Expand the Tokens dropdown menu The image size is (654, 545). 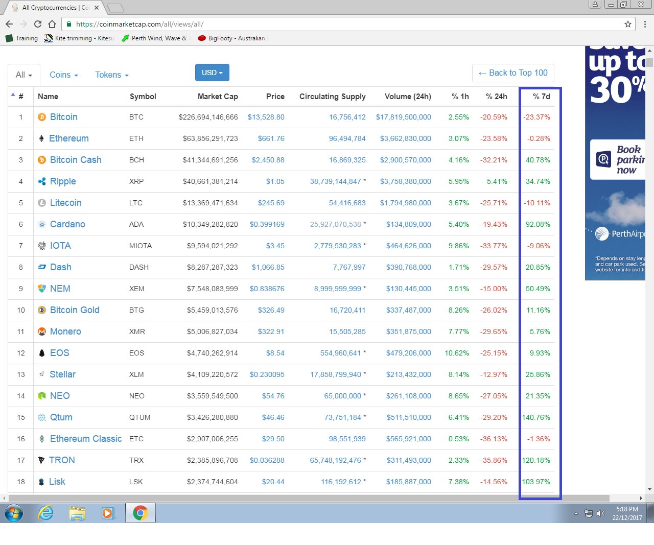(x=112, y=75)
